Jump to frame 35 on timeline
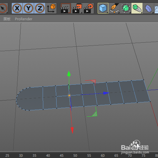 click(x=34, y=155)
